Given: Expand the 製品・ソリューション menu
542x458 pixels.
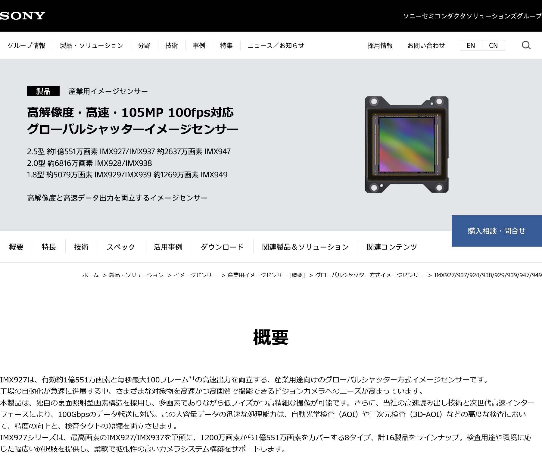Looking at the screenshot, I should [x=92, y=45].
